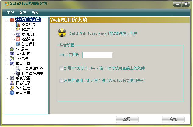Screen dimensions: 193x127
Task: Click the 网页篡改检查 magnifier icon
Action: click(18, 68)
